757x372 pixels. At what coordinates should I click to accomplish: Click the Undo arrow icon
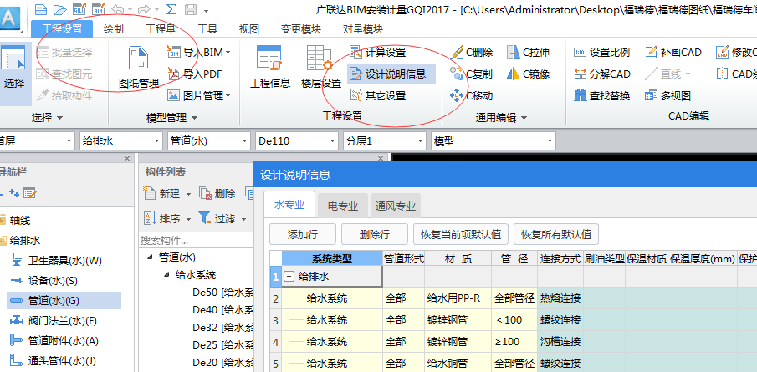click(117, 8)
